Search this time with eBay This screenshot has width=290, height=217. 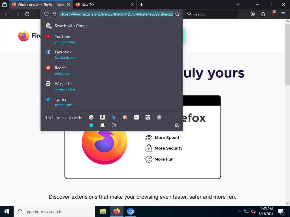(x=137, y=117)
